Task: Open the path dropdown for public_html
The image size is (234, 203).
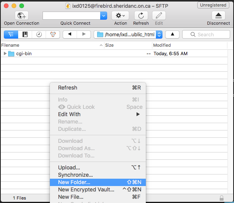Action: click(158, 34)
